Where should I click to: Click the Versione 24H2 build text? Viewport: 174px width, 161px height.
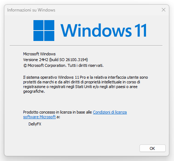(x=55, y=60)
